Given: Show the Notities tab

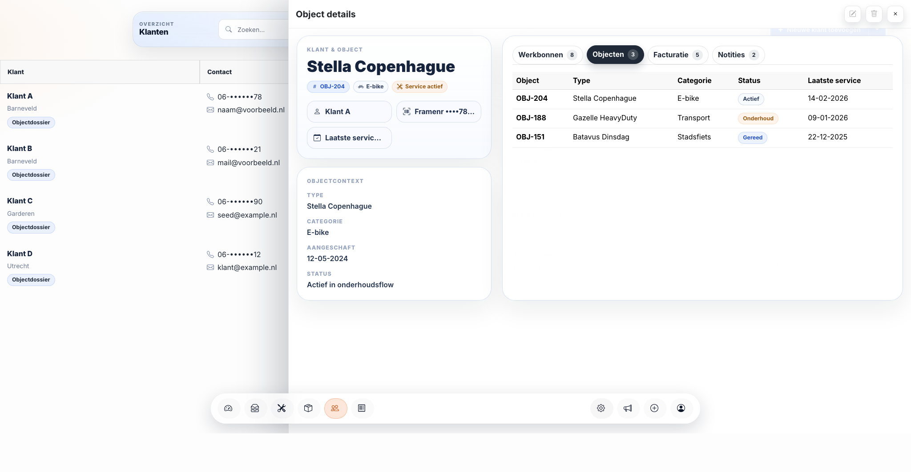Looking at the screenshot, I should tap(738, 55).
